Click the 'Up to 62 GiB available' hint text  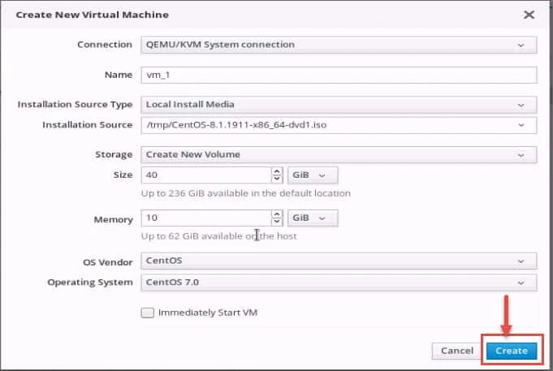click(218, 236)
